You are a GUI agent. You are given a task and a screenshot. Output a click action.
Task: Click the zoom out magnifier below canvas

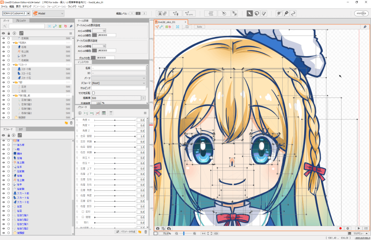[x=177, y=233]
